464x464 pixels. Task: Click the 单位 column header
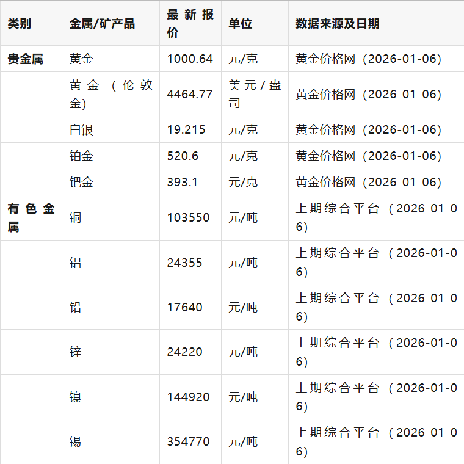click(x=241, y=24)
